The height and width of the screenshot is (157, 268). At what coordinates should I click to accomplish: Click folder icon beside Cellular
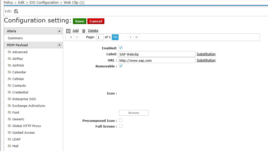(10, 79)
